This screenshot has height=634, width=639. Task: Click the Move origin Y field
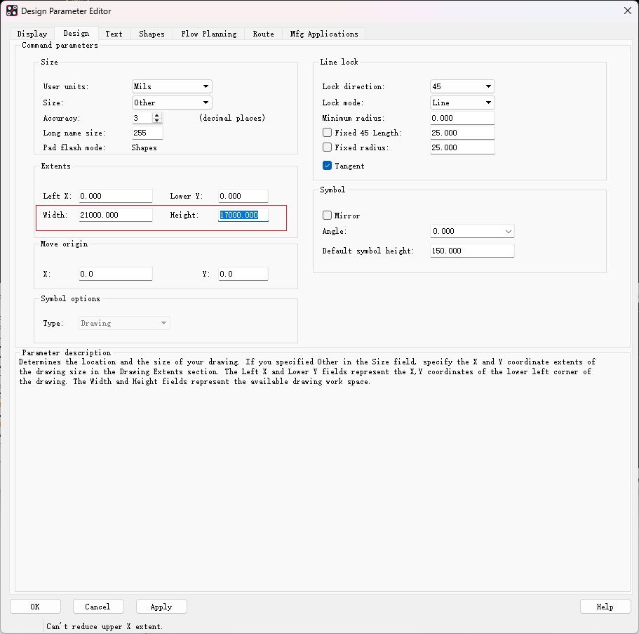[x=243, y=274]
